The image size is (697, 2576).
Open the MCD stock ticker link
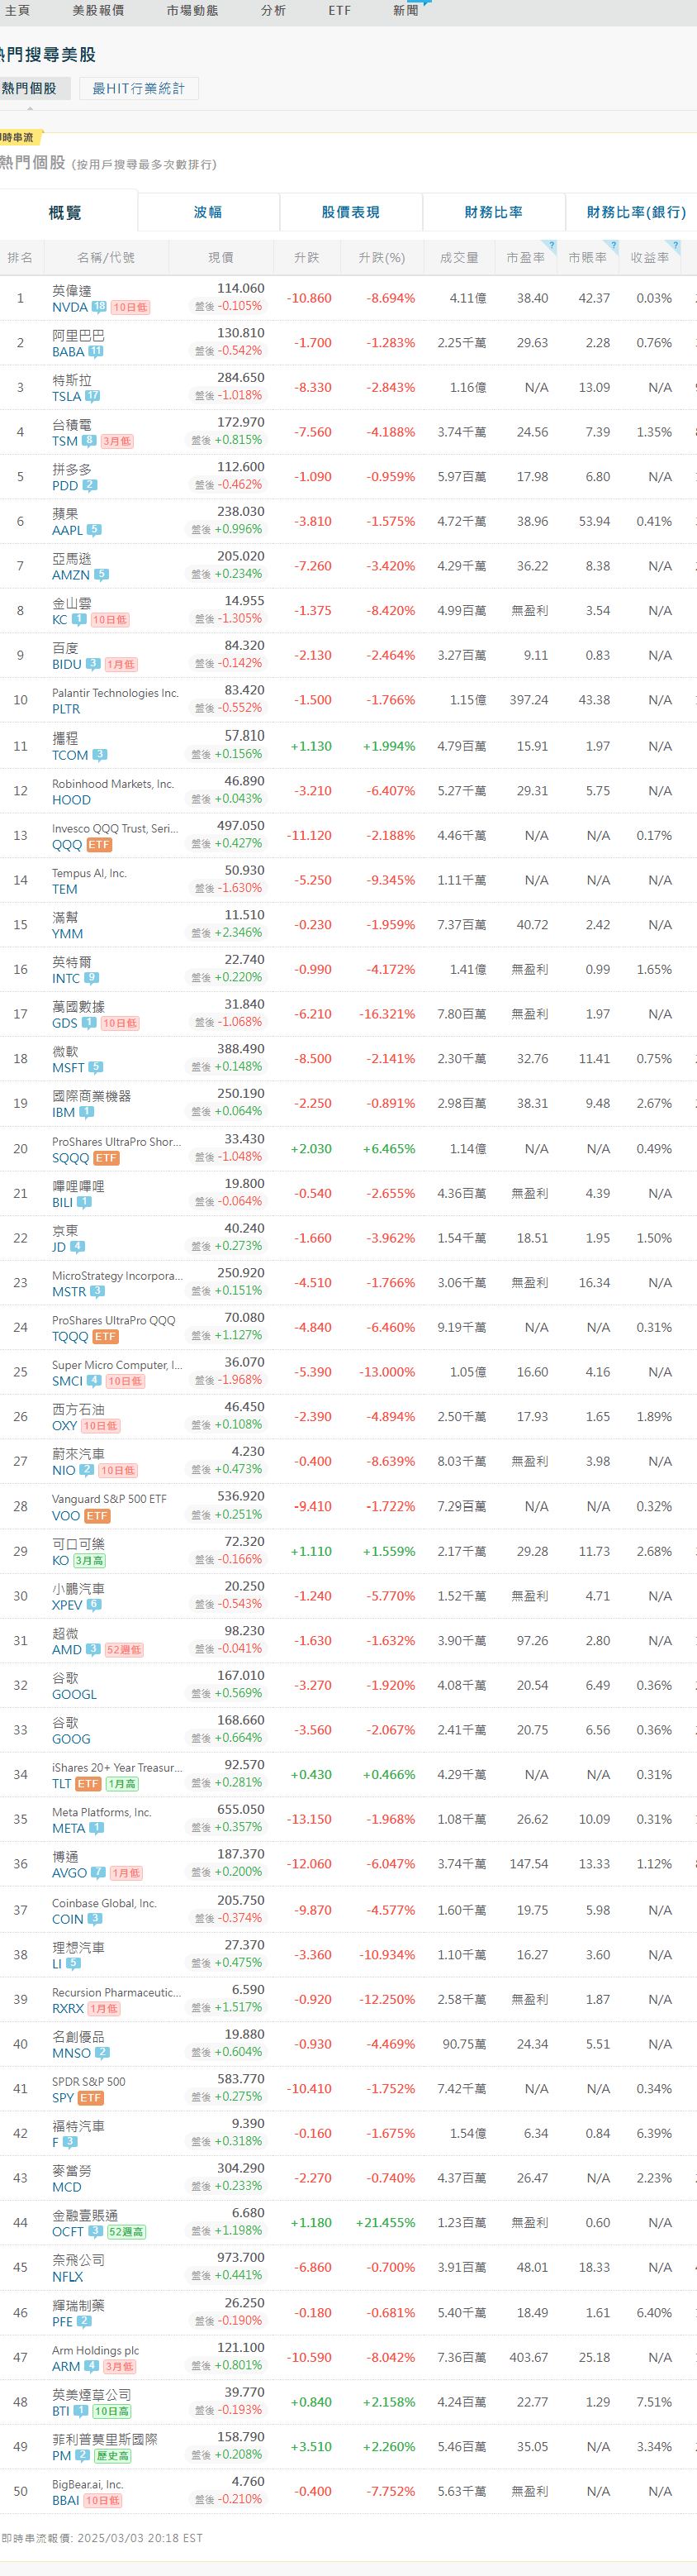point(67,2187)
